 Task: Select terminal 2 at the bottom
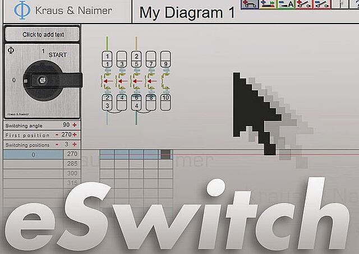[x=107, y=98]
